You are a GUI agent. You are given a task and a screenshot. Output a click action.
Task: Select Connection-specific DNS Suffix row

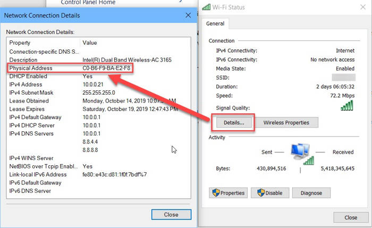pyautogui.click(x=98, y=52)
